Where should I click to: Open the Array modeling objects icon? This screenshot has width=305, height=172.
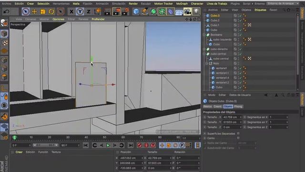click(162, 11)
